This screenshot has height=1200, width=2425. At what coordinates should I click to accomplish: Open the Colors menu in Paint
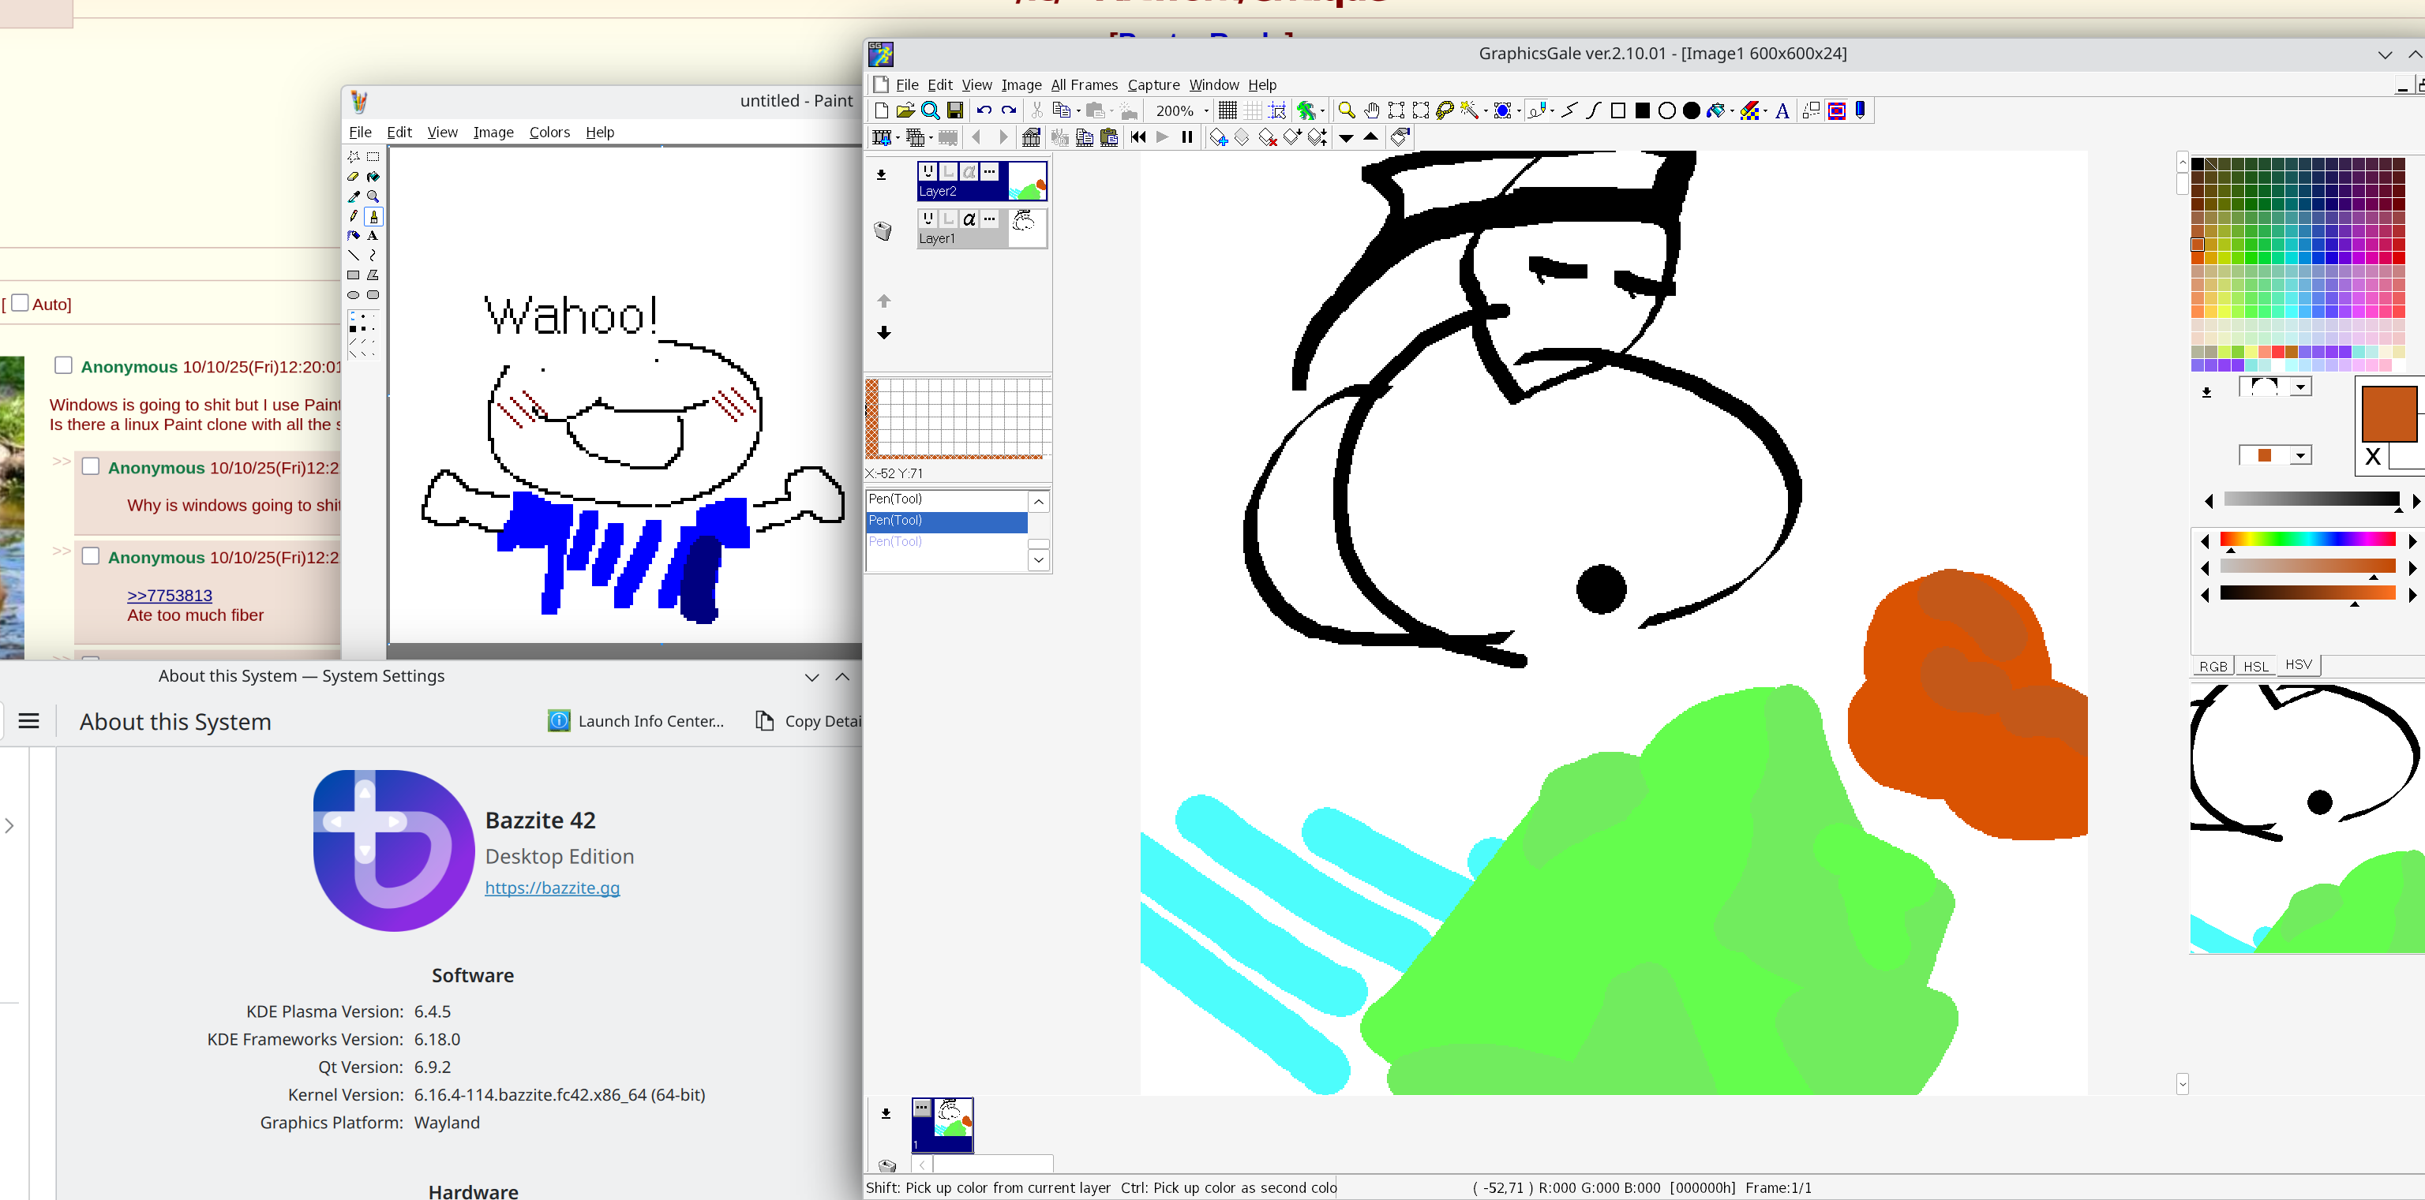pyautogui.click(x=549, y=132)
